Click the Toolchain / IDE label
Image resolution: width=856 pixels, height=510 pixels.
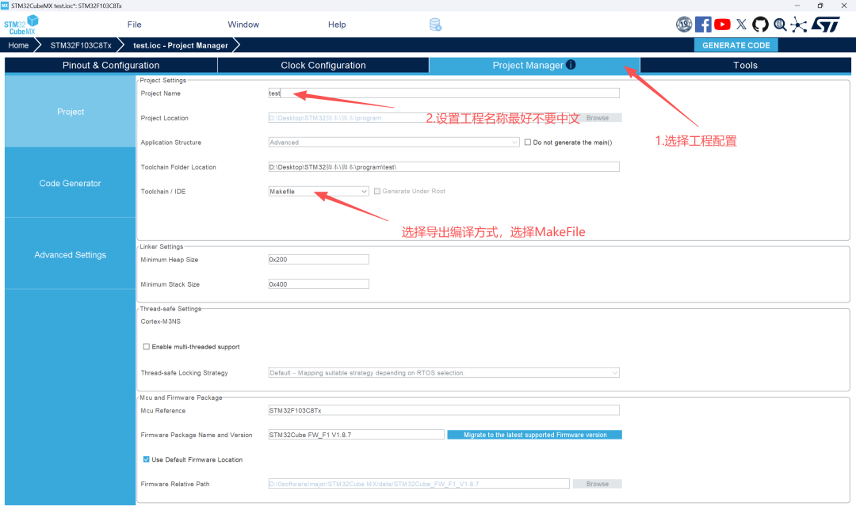pyautogui.click(x=163, y=192)
